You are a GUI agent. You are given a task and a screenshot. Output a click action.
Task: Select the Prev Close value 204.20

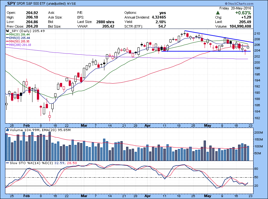pyautogui.click(x=32, y=26)
